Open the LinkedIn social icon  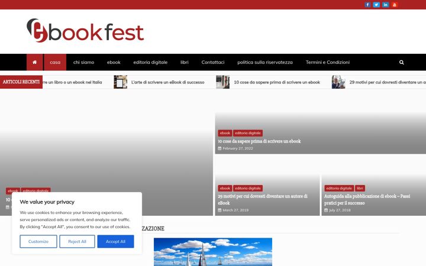385,5
